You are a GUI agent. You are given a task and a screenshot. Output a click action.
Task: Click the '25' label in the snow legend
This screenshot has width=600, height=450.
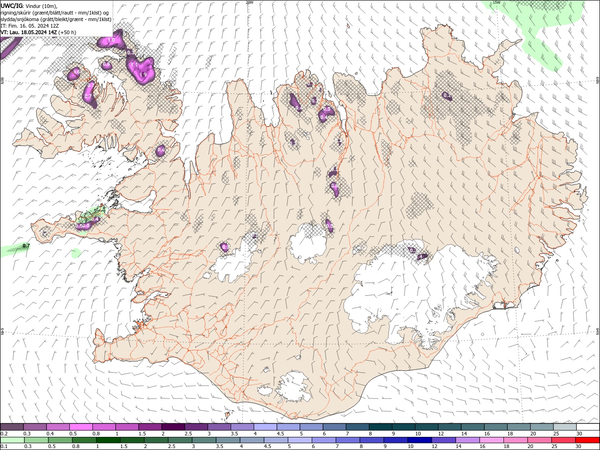556,434
